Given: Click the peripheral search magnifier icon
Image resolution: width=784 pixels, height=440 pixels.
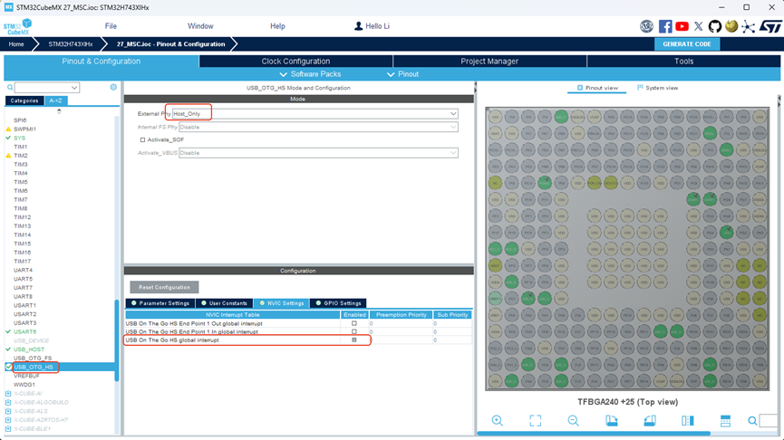Looking at the screenshot, I should pyautogui.click(x=9, y=88).
